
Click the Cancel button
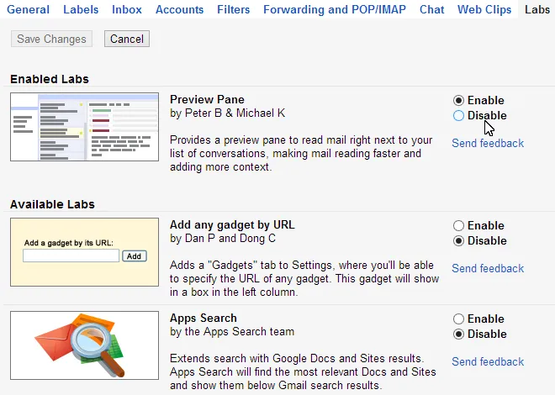click(x=127, y=39)
